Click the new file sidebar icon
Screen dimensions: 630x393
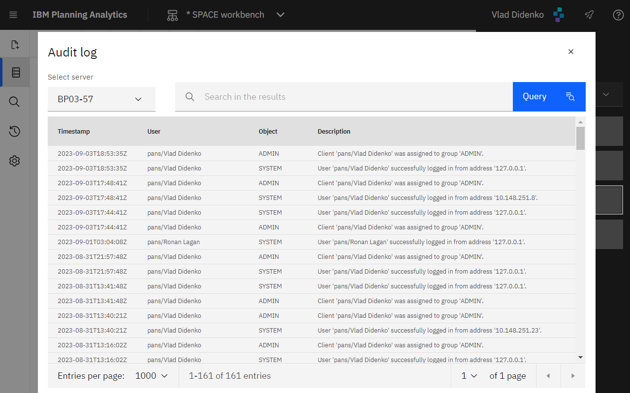point(15,45)
